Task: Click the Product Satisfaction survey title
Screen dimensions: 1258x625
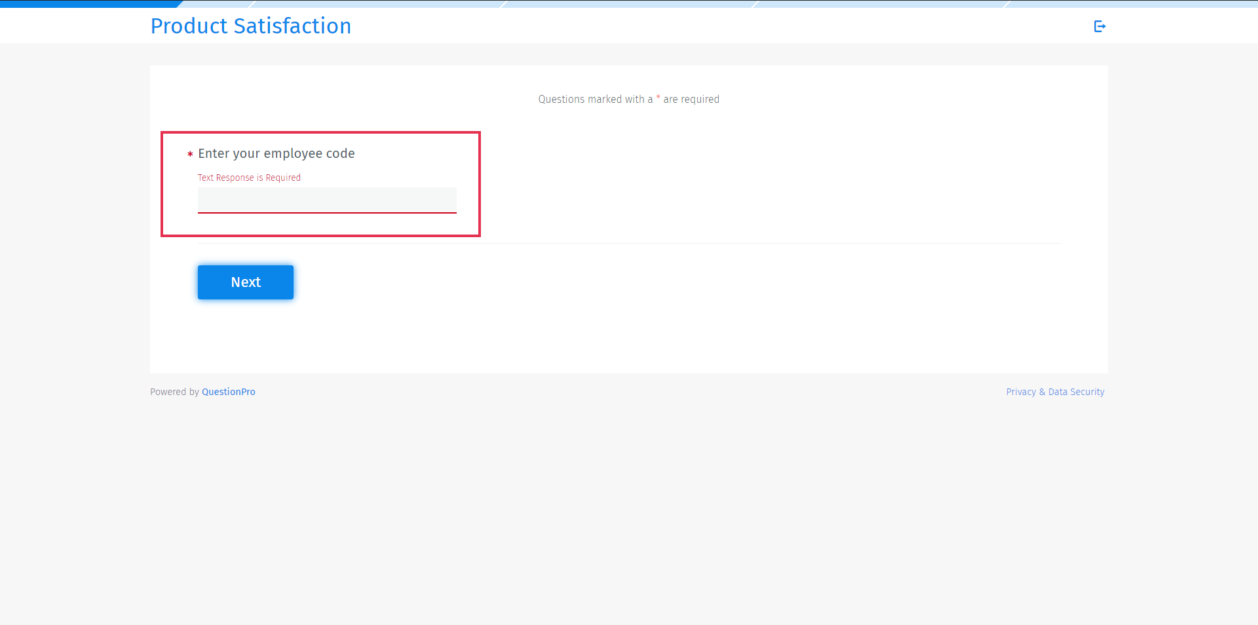Action: (251, 26)
